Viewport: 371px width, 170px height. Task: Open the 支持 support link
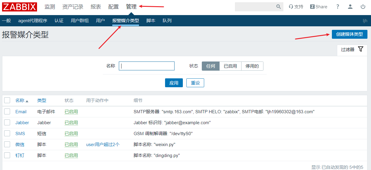pos(296,7)
